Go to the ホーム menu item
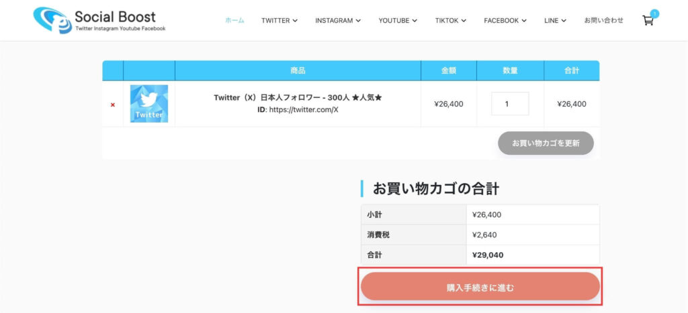 tap(234, 21)
